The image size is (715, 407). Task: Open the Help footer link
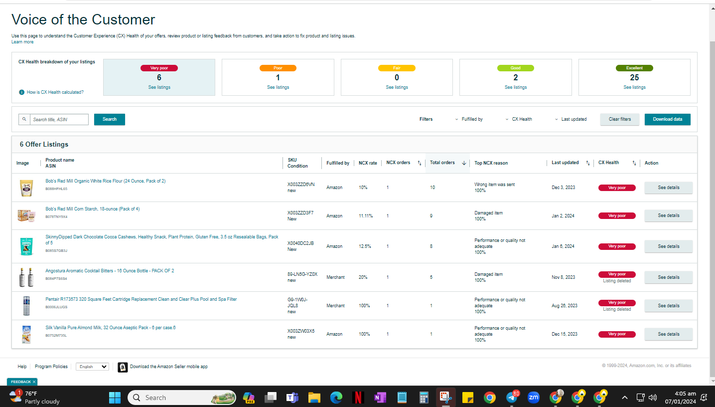tap(22, 367)
